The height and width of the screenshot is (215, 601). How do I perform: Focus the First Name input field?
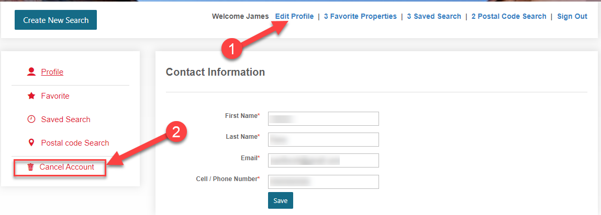[323, 118]
